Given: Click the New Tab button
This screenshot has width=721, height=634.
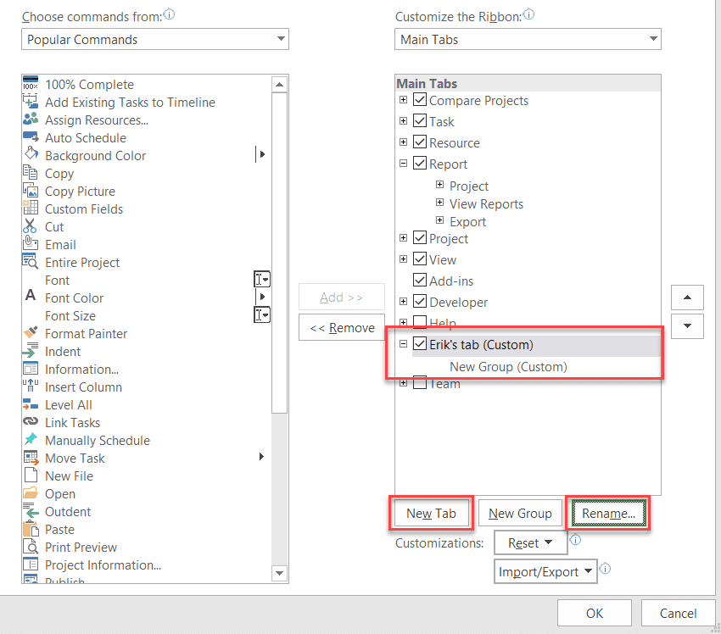Looking at the screenshot, I should pyautogui.click(x=431, y=513).
